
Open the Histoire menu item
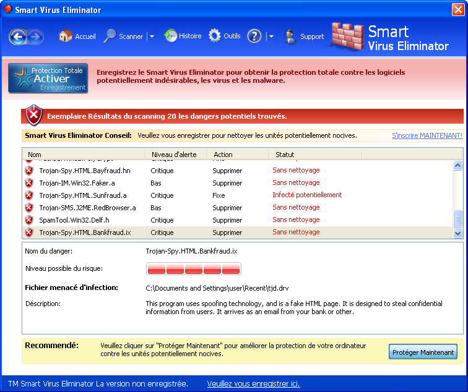point(190,36)
